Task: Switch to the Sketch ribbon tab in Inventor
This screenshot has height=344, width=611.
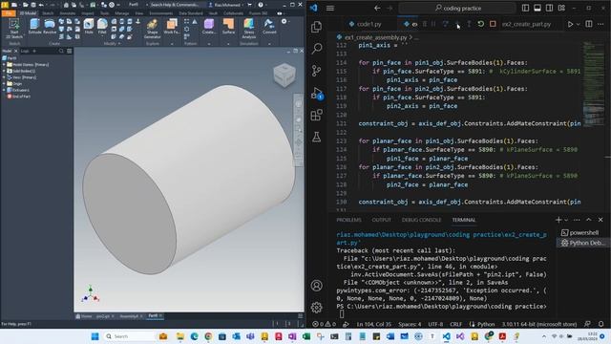Action: pos(48,13)
